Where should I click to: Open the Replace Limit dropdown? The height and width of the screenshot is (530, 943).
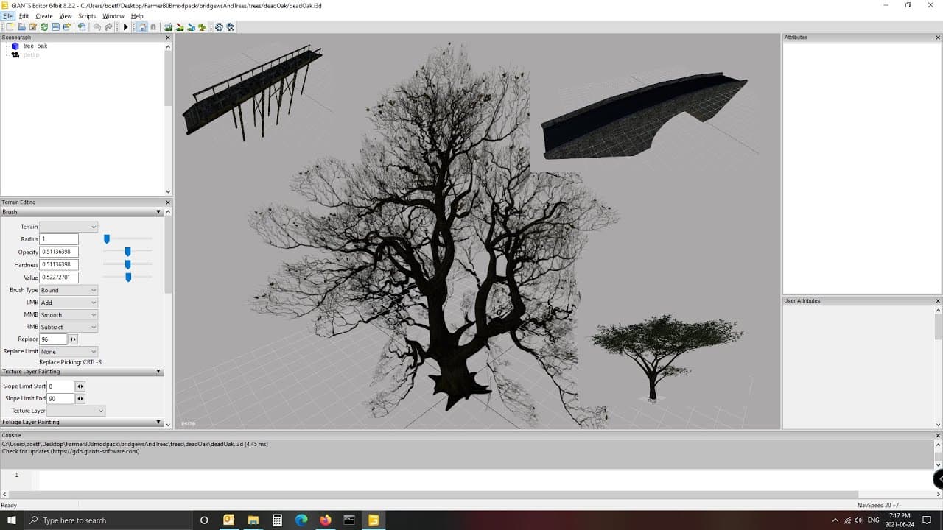point(69,352)
